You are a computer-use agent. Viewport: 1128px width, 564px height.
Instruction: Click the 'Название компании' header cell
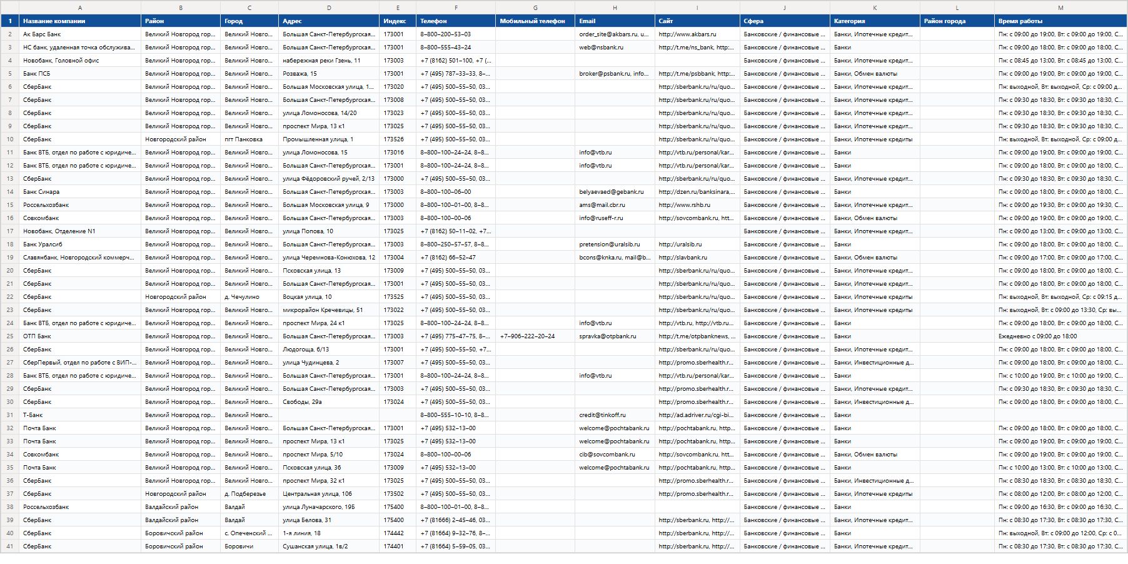pyautogui.click(x=80, y=21)
